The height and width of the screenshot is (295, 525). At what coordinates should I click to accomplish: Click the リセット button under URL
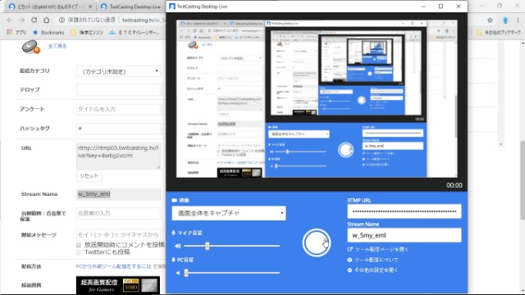(89, 176)
